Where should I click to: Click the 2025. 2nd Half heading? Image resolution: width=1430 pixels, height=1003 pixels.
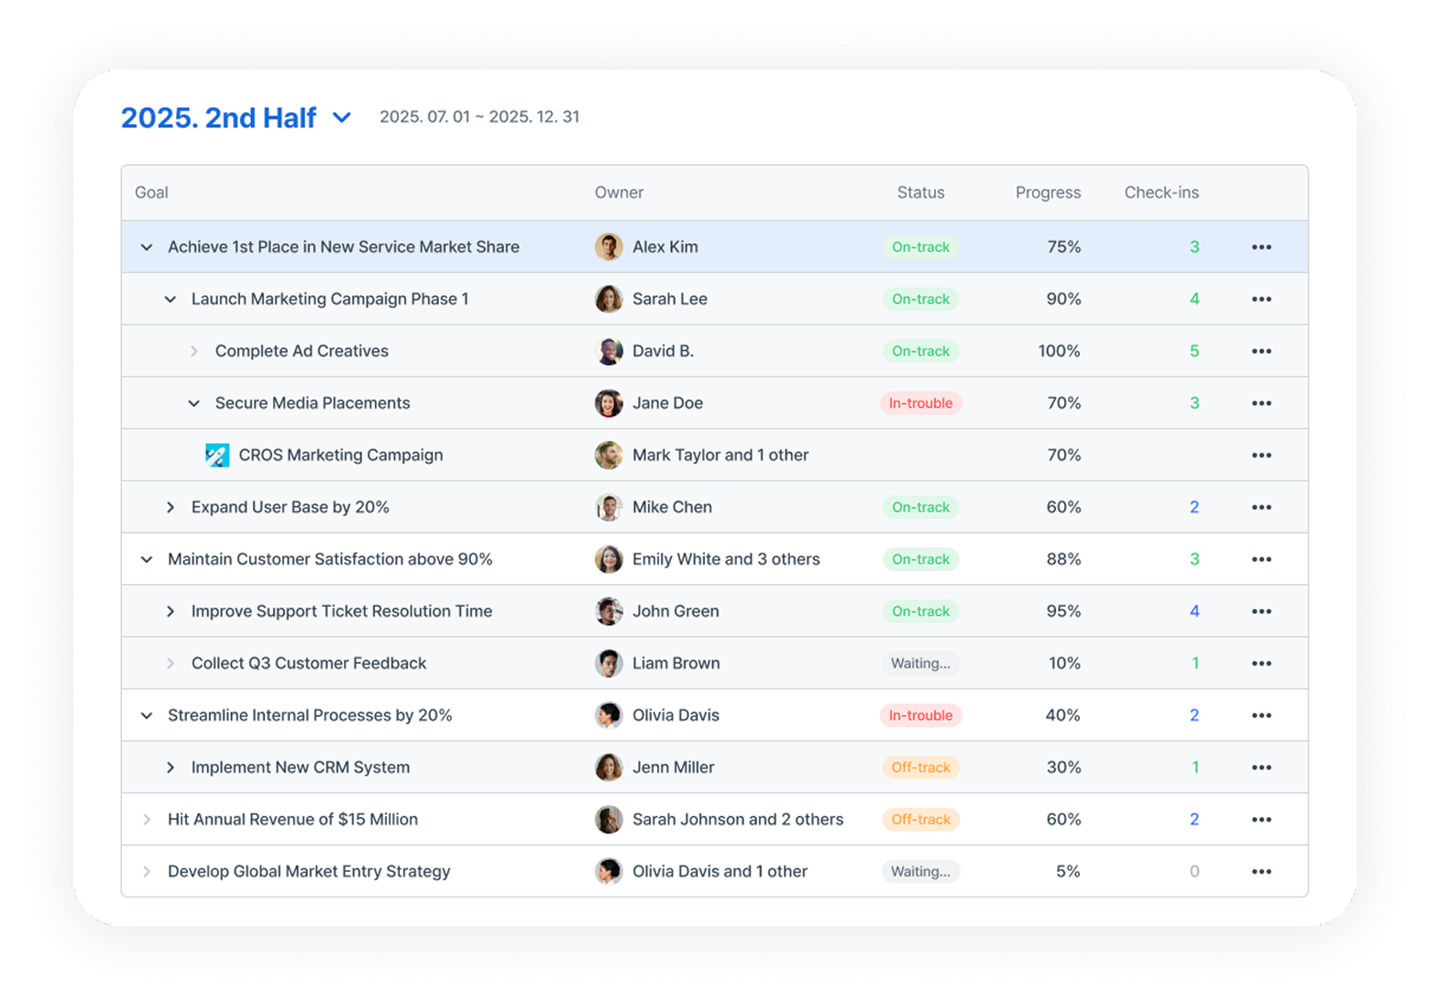[x=218, y=117]
